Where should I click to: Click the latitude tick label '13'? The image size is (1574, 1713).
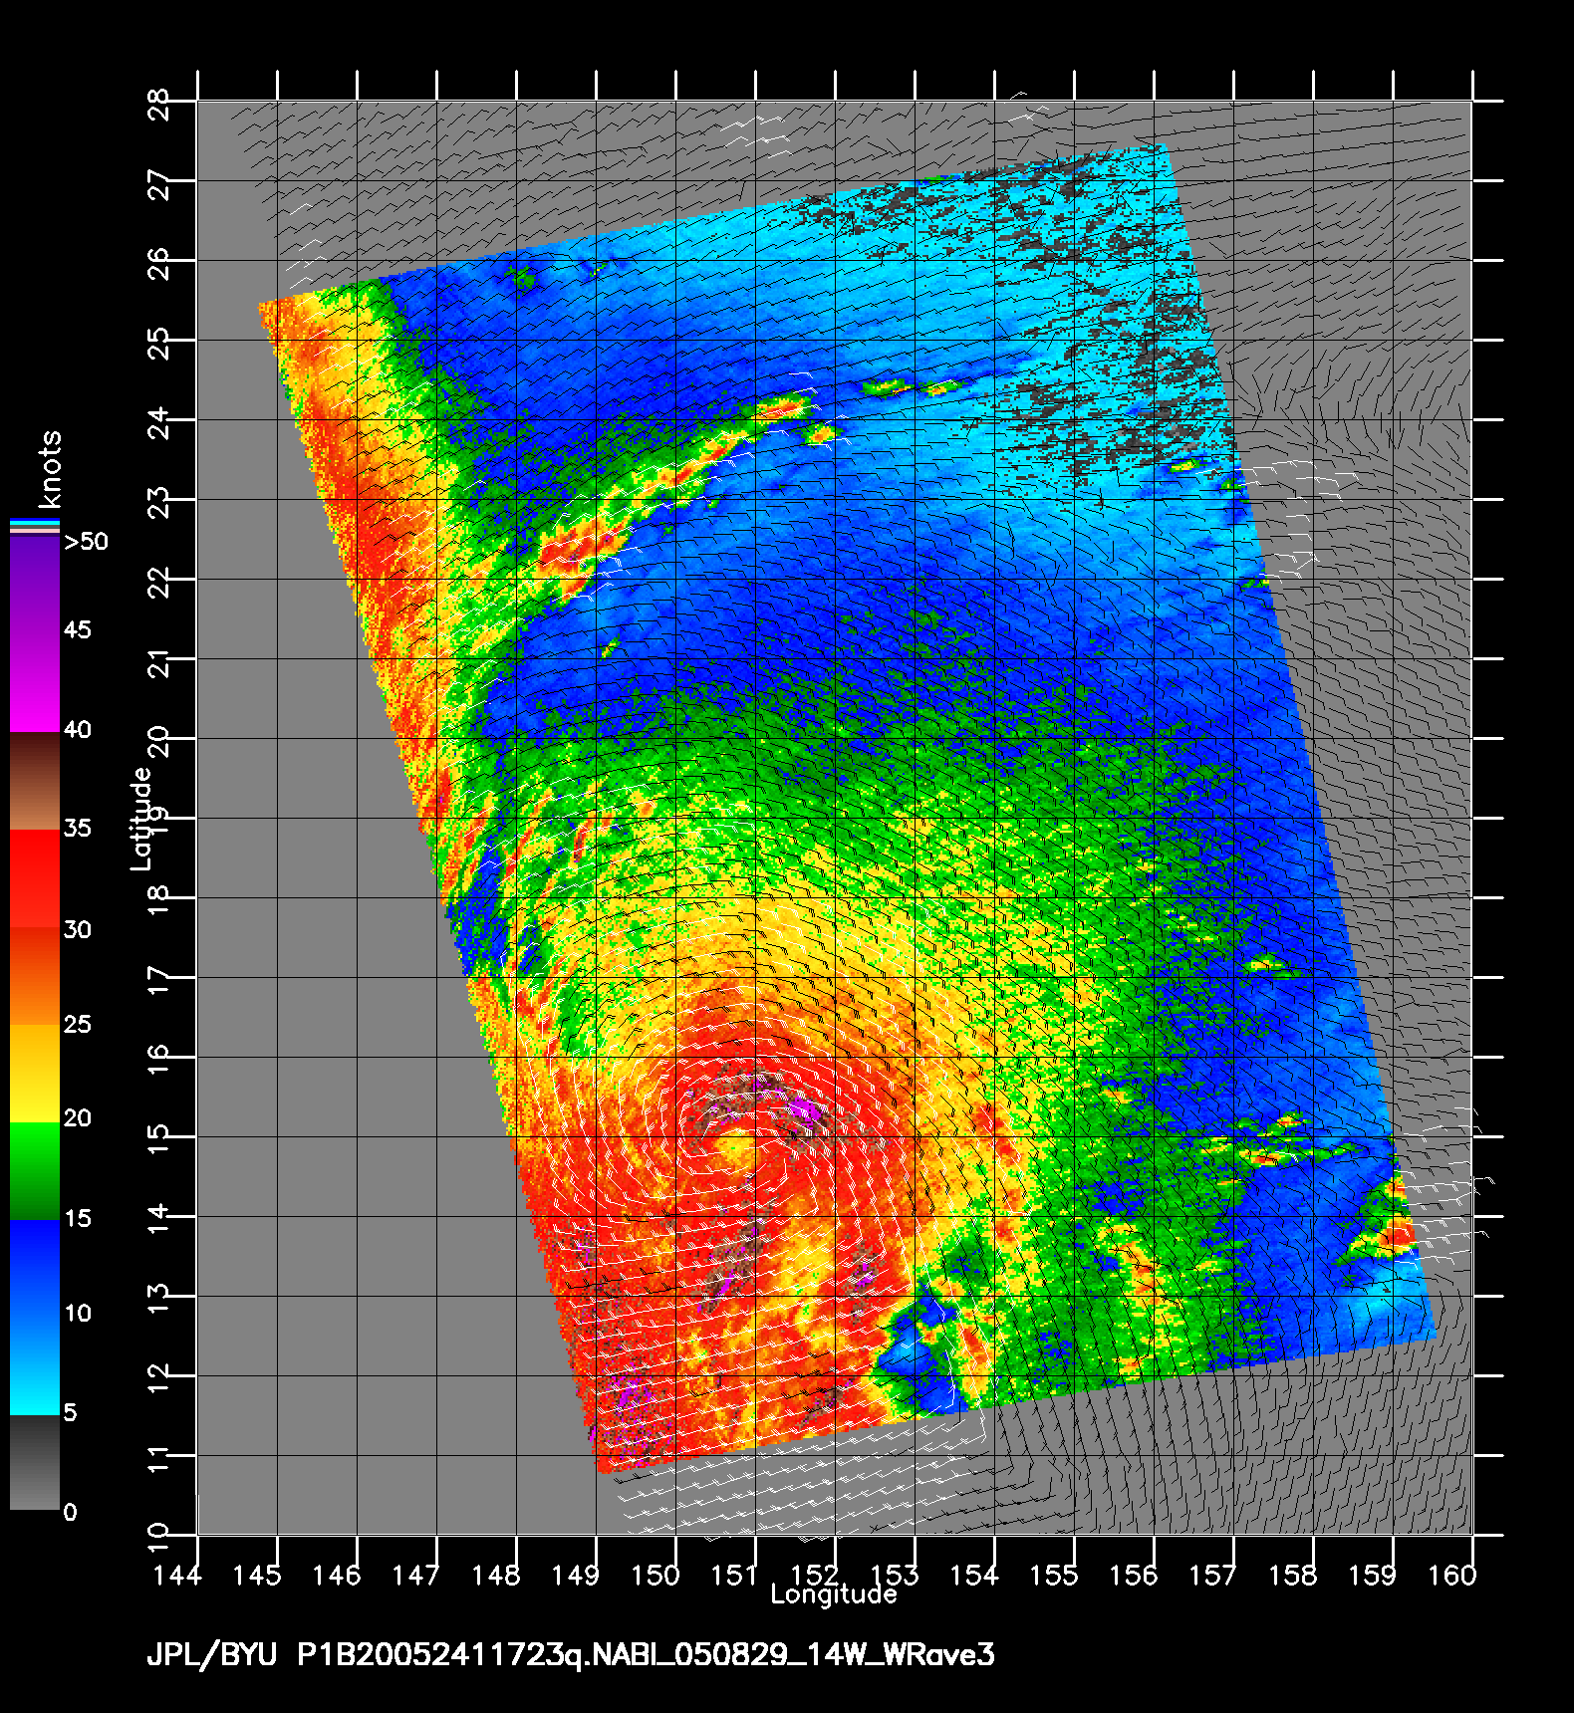click(159, 1299)
